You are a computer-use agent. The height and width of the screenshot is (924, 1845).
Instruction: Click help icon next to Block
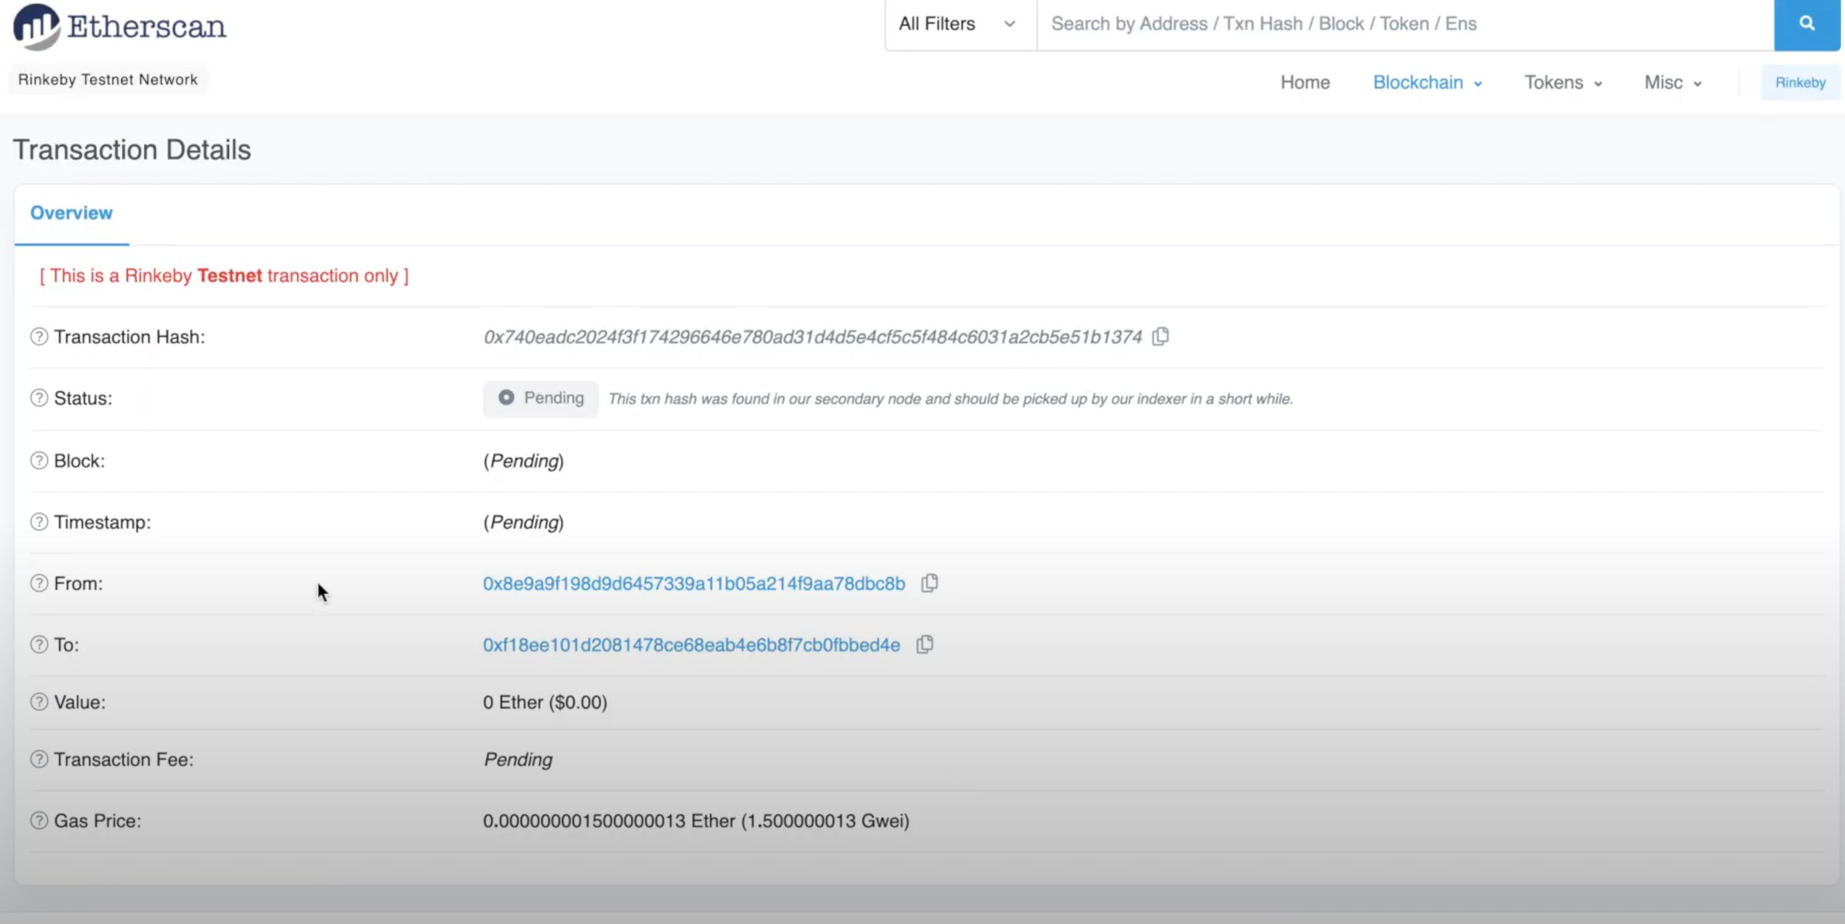(39, 460)
